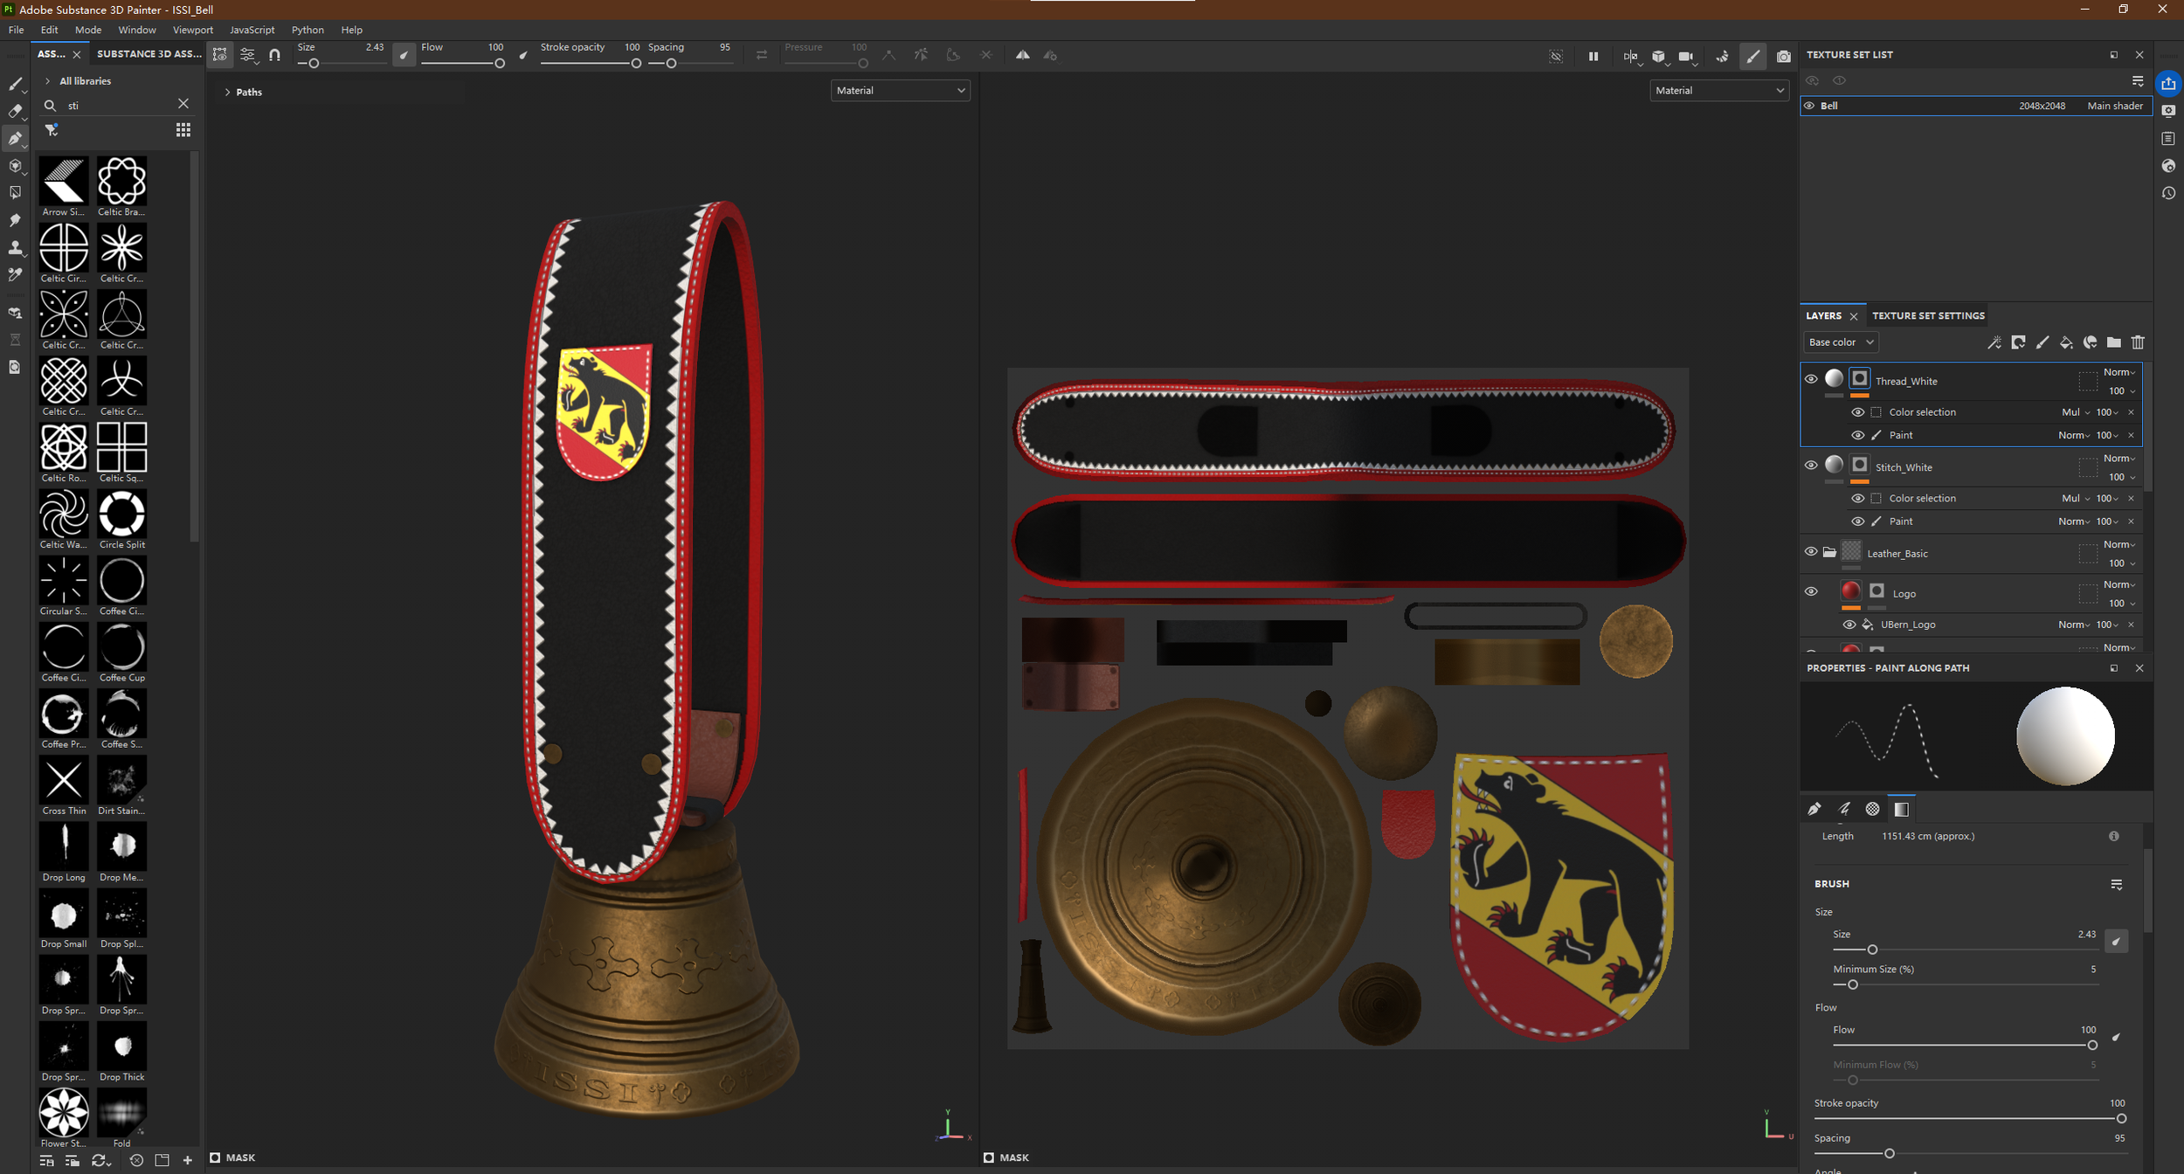Toggle visibility of Bell texture set

1809,106
